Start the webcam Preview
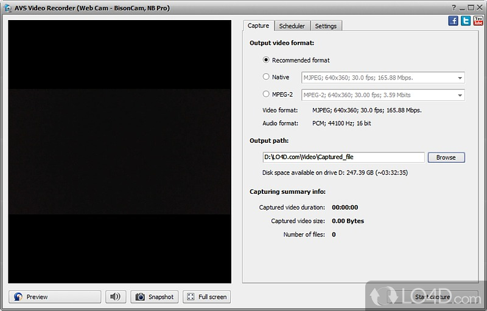The image size is (487, 311). (55, 297)
